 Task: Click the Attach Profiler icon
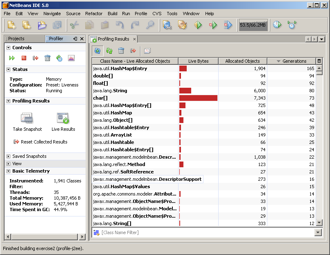click(292, 25)
